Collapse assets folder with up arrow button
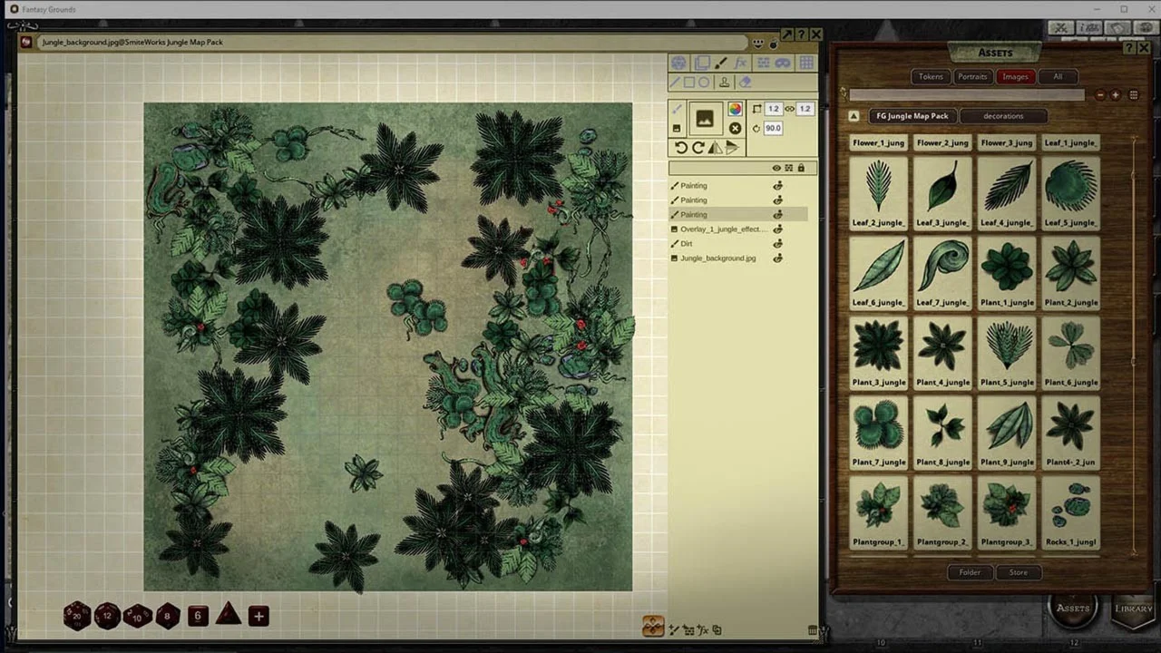Viewport: 1161px width, 653px height. (854, 116)
